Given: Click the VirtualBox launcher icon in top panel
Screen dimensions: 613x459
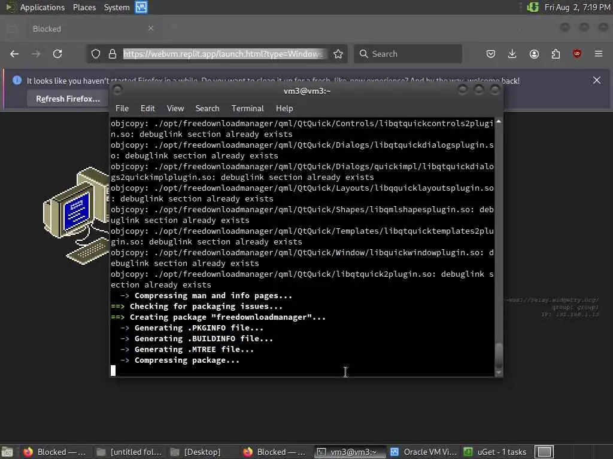Looking at the screenshot, I should (141, 7).
